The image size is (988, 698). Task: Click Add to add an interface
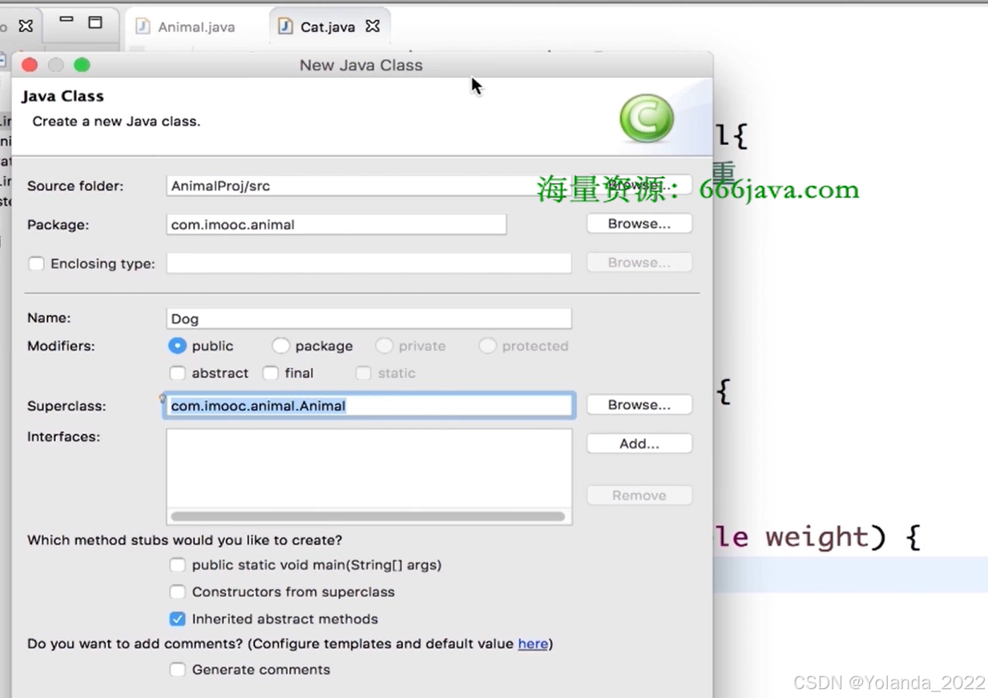[x=639, y=443]
